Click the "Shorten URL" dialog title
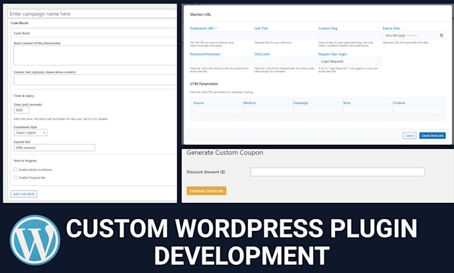The width and height of the screenshot is (454, 273). tap(200, 15)
